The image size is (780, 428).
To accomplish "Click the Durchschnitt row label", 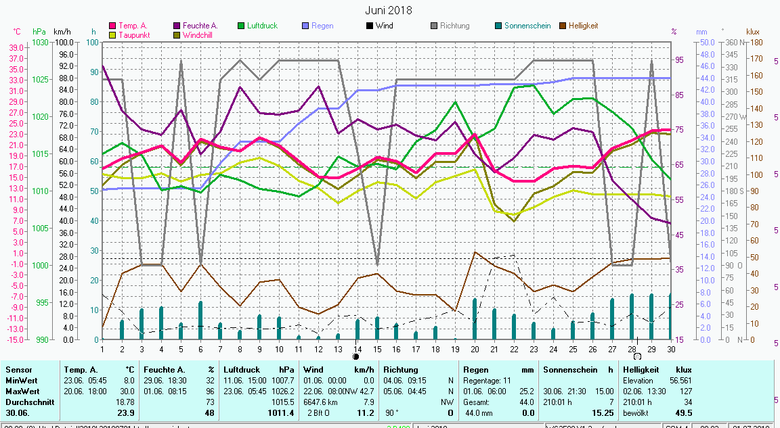I will coord(28,402).
